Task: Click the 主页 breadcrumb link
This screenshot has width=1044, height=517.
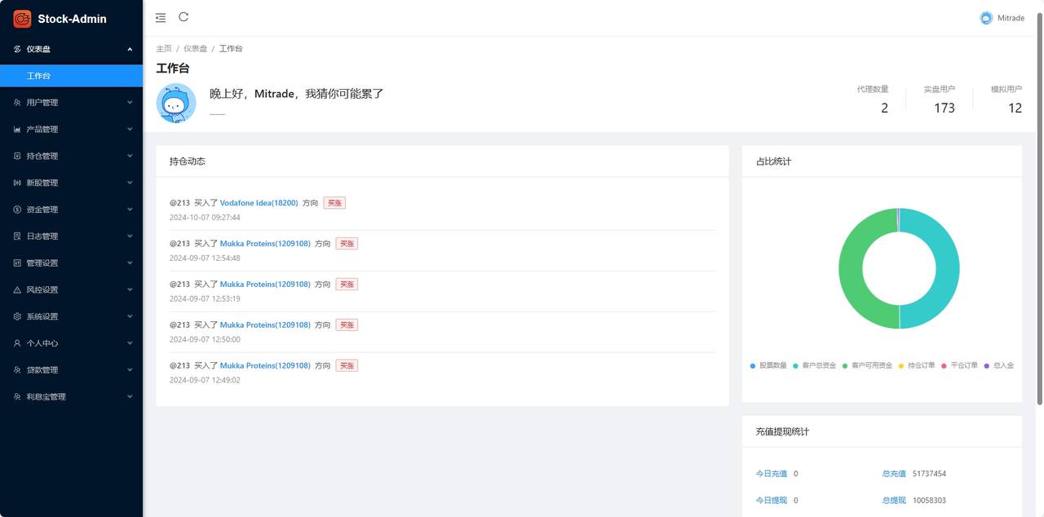Action: 163,48
